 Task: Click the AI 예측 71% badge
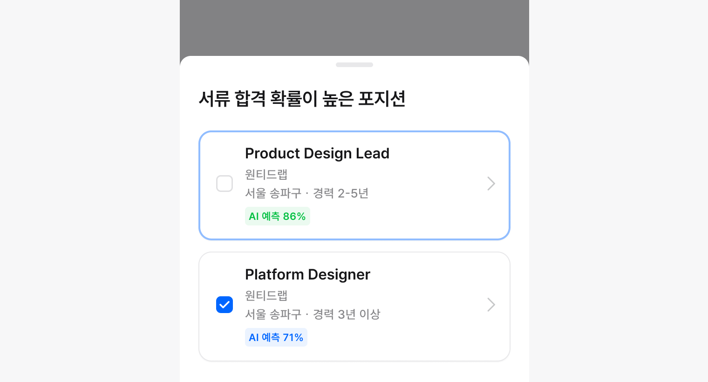click(x=276, y=337)
